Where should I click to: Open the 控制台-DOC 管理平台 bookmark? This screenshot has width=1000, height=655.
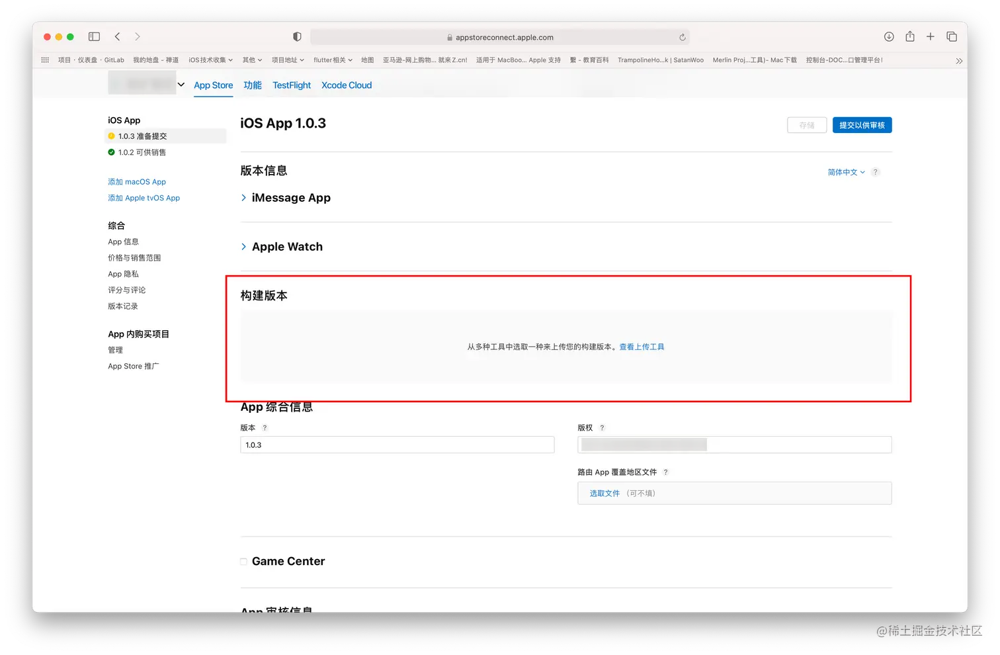[844, 60]
